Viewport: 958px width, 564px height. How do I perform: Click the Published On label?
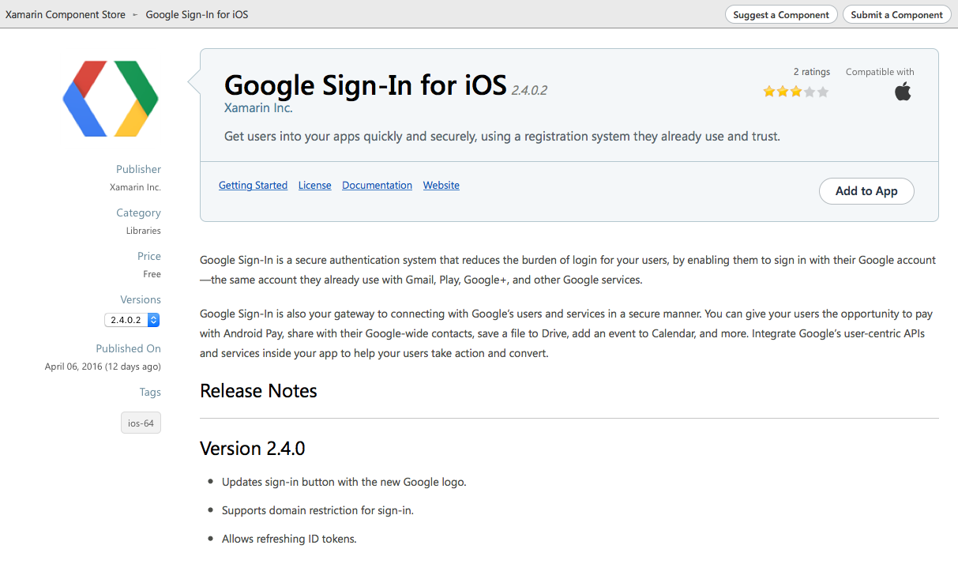128,348
